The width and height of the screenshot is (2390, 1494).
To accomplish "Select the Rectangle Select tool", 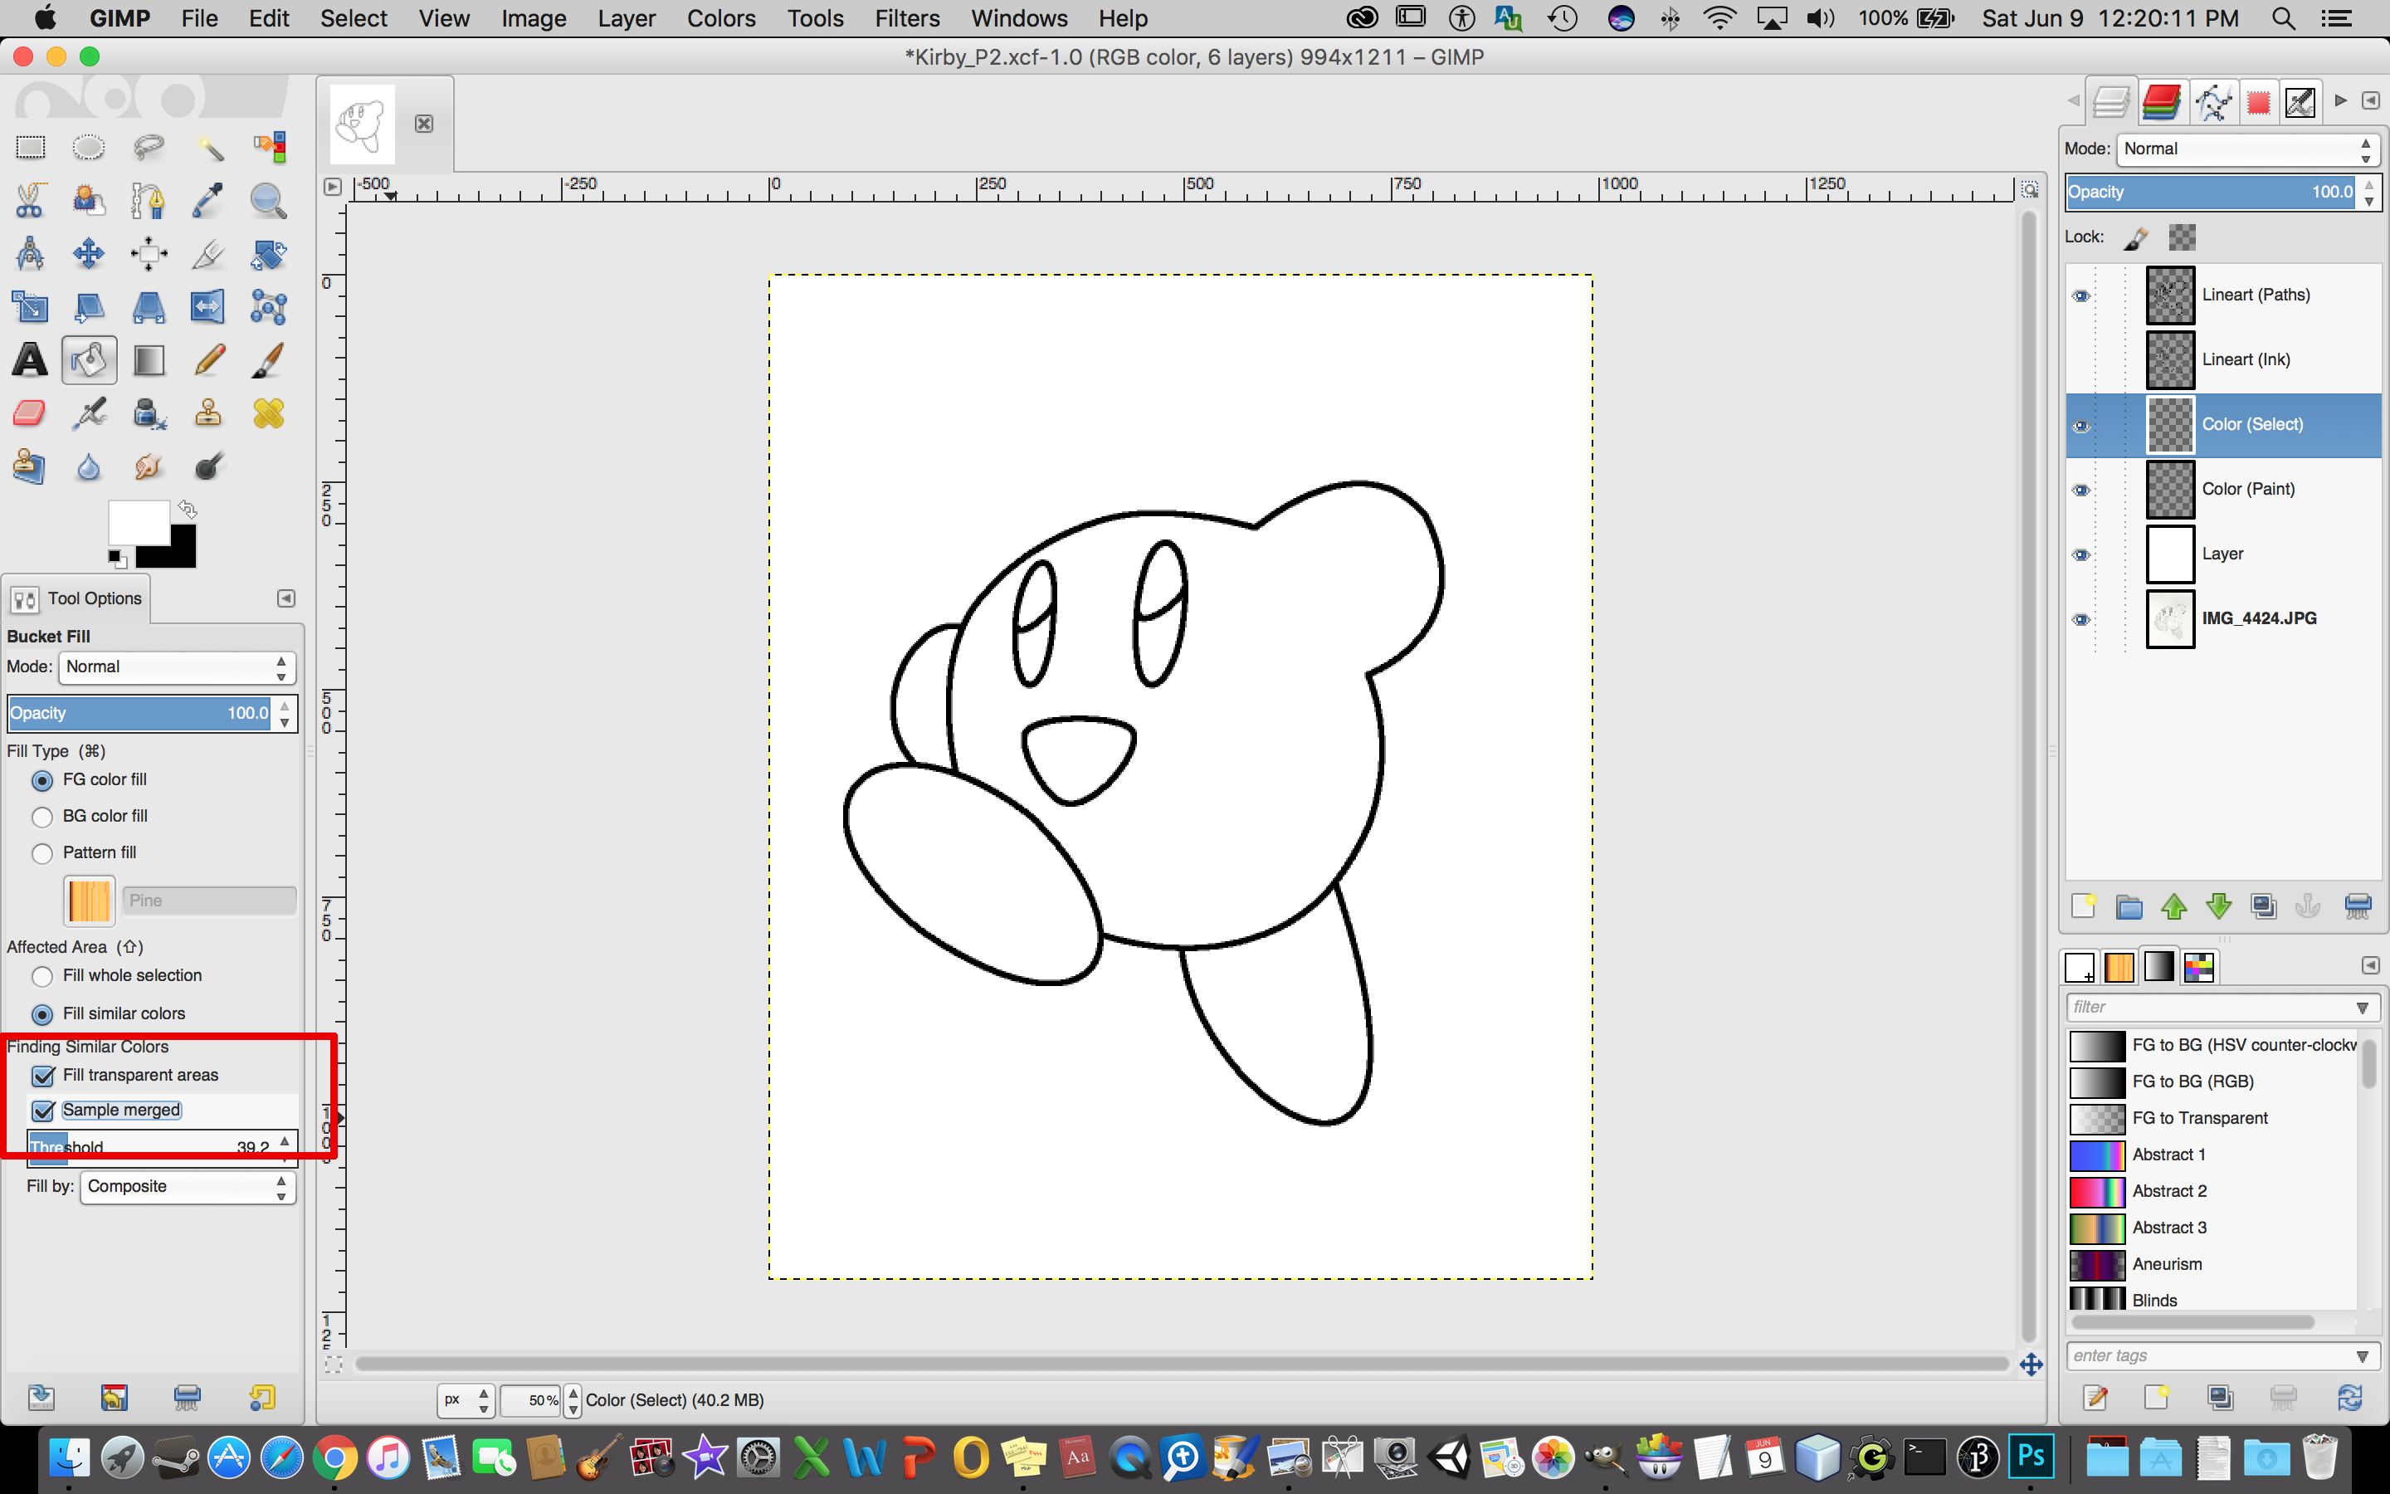I will click(30, 149).
